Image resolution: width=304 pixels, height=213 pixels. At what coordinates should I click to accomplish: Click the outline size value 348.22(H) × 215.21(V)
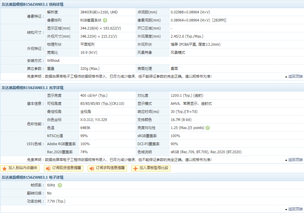tap(99, 36)
